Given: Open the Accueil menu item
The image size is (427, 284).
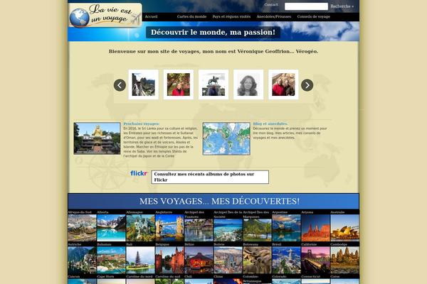Looking at the screenshot, I should pos(151,16).
